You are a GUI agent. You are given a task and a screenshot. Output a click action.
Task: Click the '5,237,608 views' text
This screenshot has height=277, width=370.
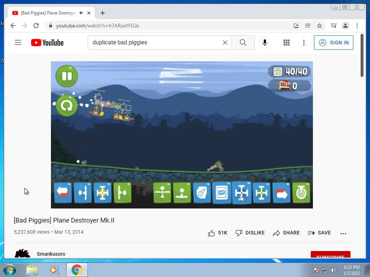click(x=32, y=232)
